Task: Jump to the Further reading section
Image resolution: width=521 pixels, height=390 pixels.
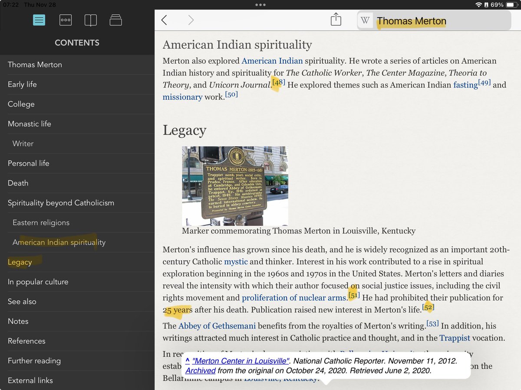Action: [x=77, y=361]
